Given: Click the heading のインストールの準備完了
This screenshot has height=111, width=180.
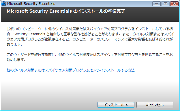Looking at the screenshot, I should [99, 11].
